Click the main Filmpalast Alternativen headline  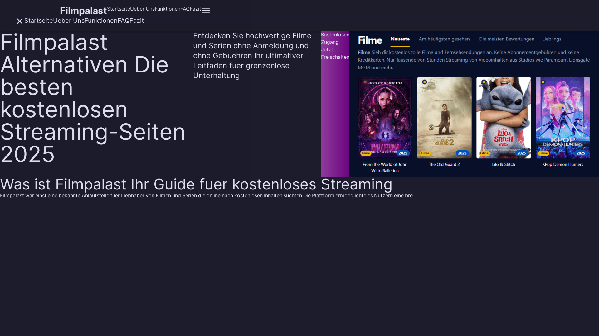tap(93, 98)
